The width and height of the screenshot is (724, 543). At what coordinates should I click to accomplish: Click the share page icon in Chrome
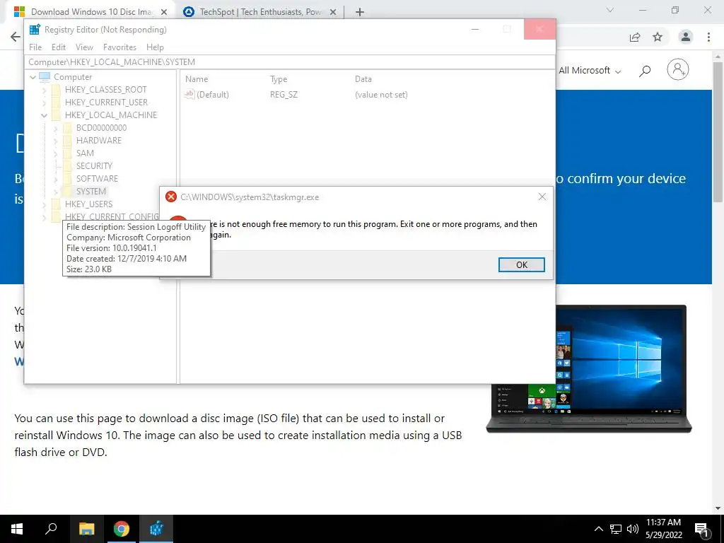coord(635,37)
